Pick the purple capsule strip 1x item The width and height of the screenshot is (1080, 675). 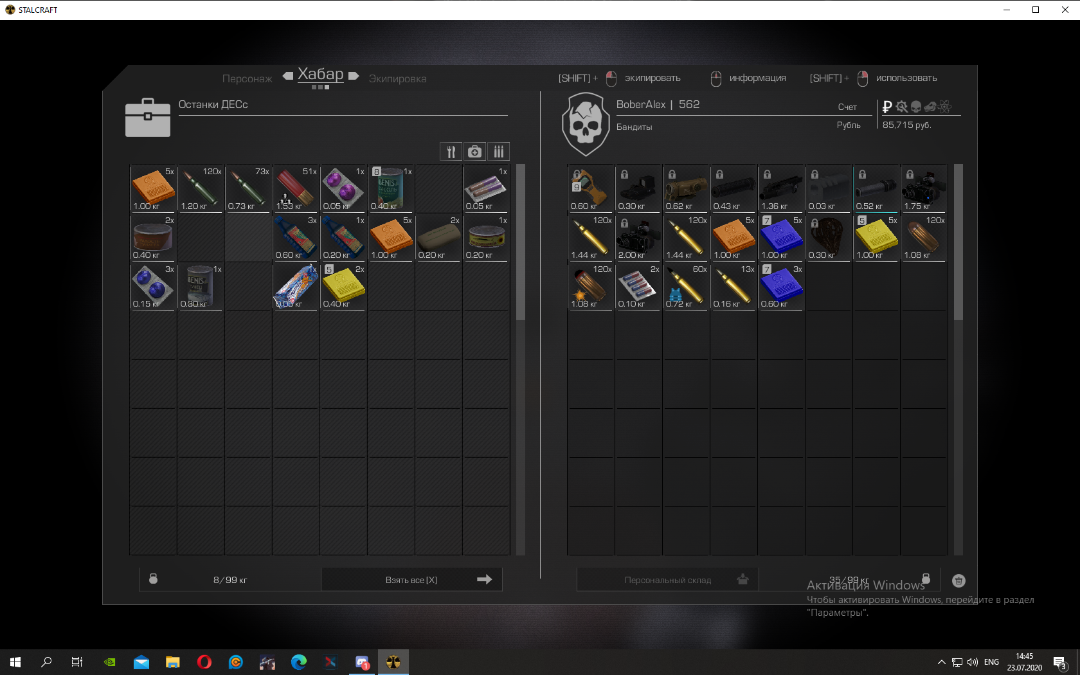pyautogui.click(x=486, y=188)
